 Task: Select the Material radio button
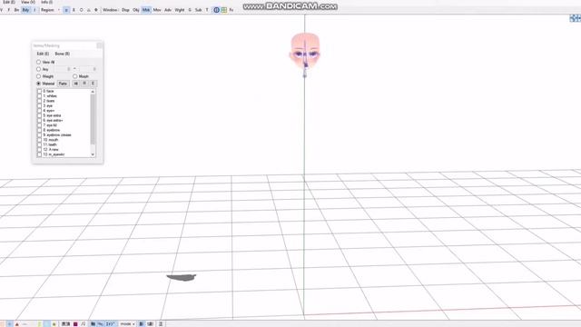coord(38,84)
